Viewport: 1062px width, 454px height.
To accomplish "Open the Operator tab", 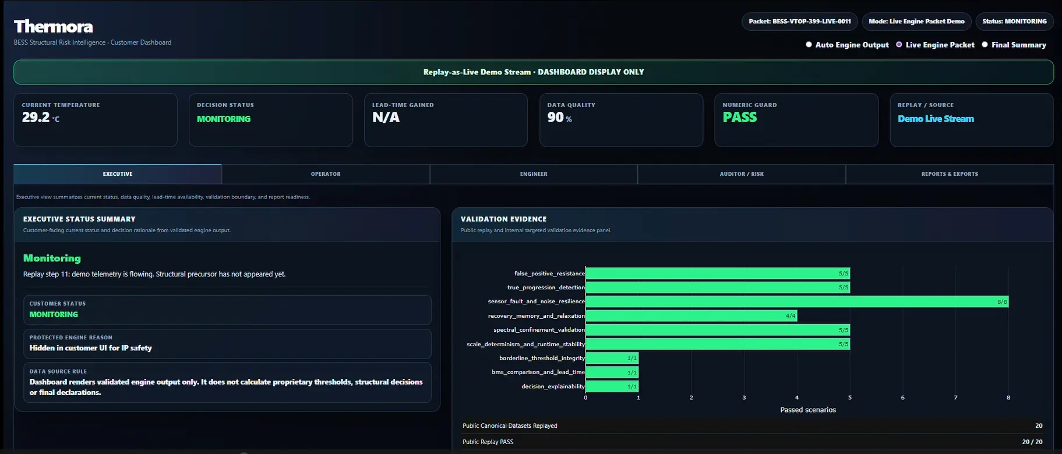I will (326, 174).
